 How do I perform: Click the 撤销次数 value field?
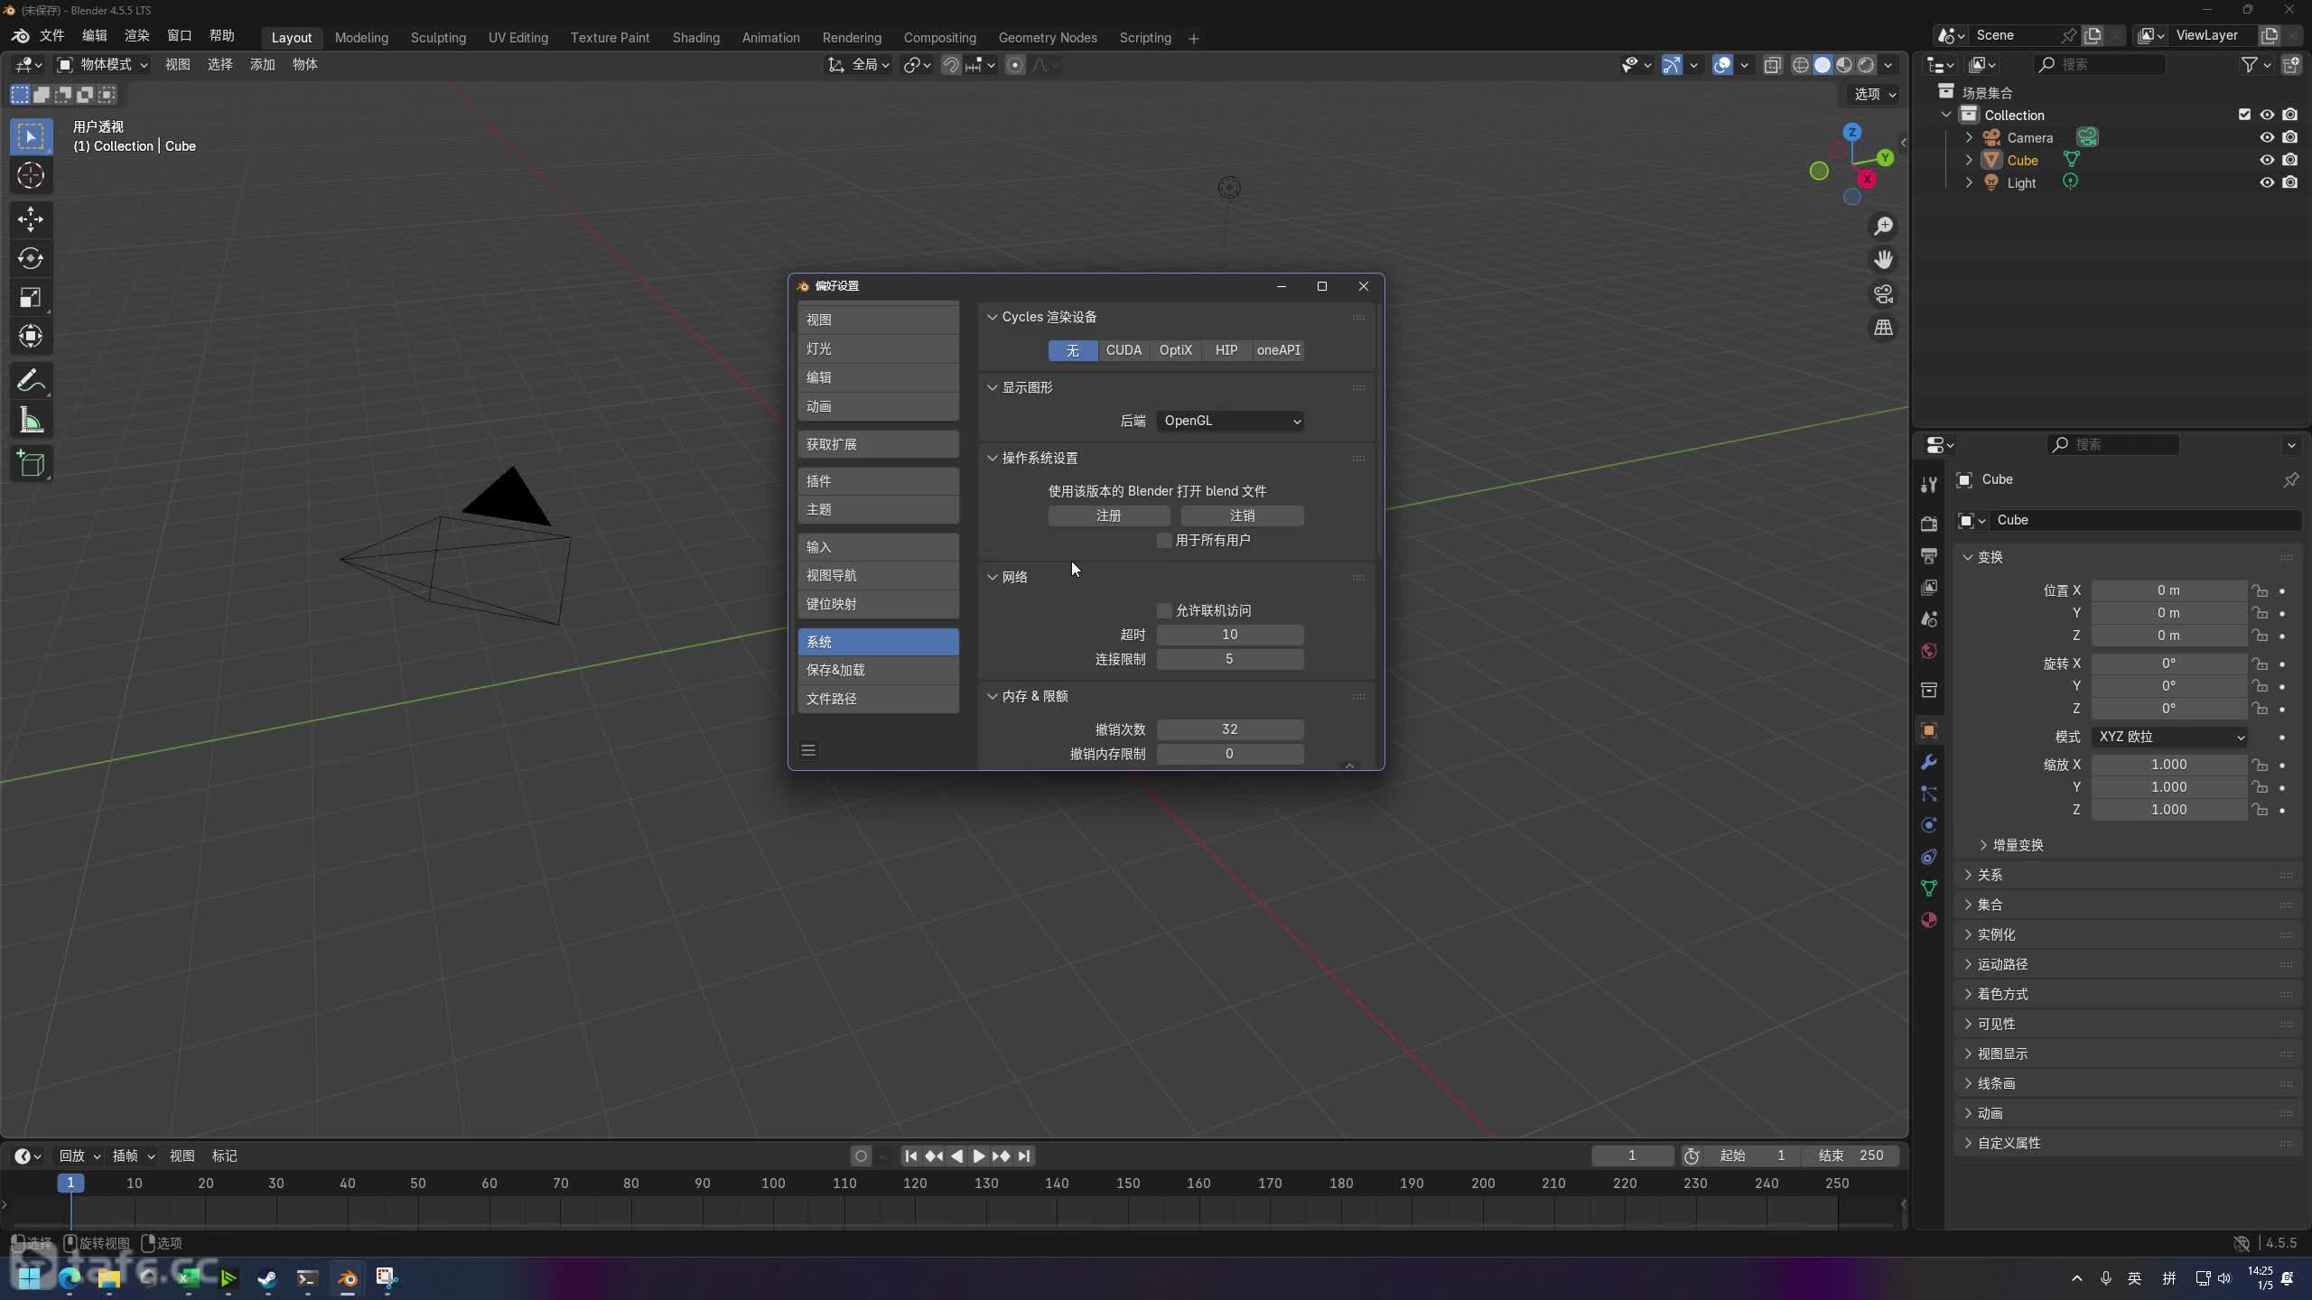tap(1229, 729)
